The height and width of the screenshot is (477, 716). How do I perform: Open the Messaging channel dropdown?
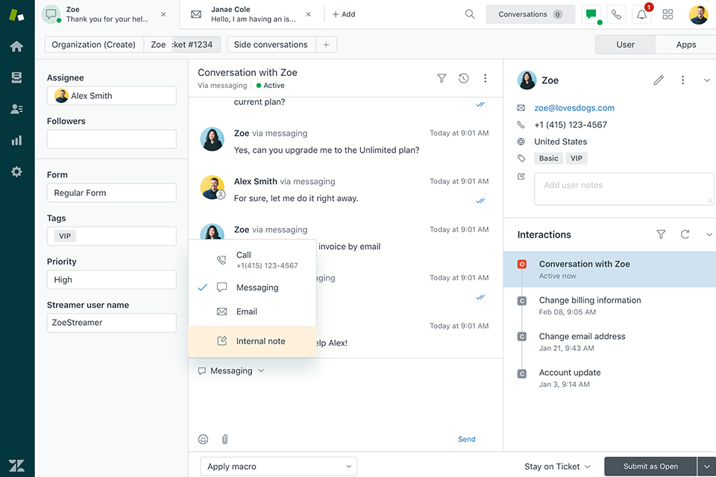coord(231,370)
